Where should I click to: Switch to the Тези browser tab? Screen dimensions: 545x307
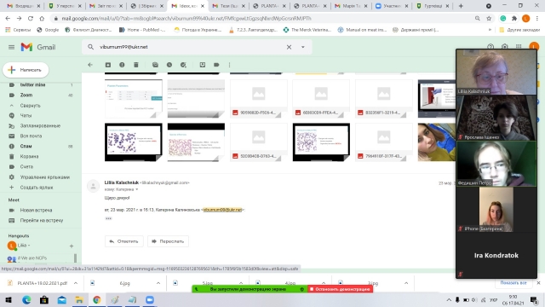[x=229, y=6]
